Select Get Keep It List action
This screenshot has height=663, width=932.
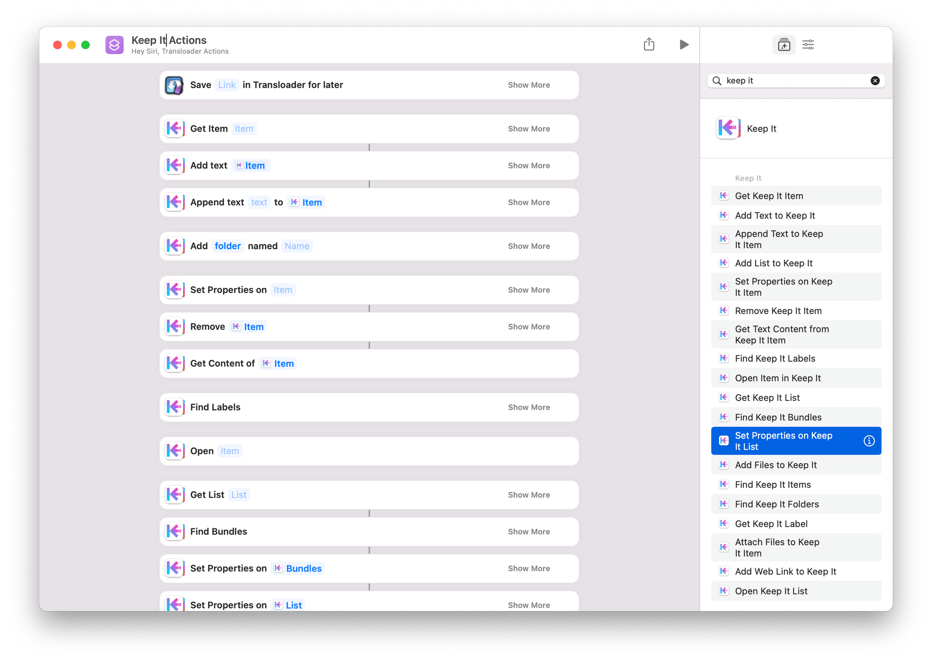tap(796, 398)
